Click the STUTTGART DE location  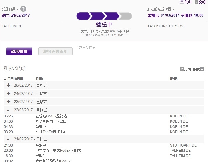pyautogui.click(x=183, y=145)
